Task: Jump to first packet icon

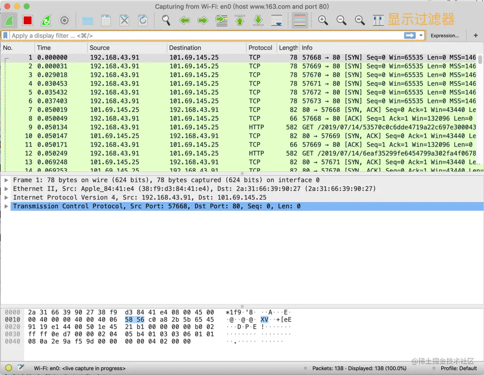Action: [x=240, y=20]
